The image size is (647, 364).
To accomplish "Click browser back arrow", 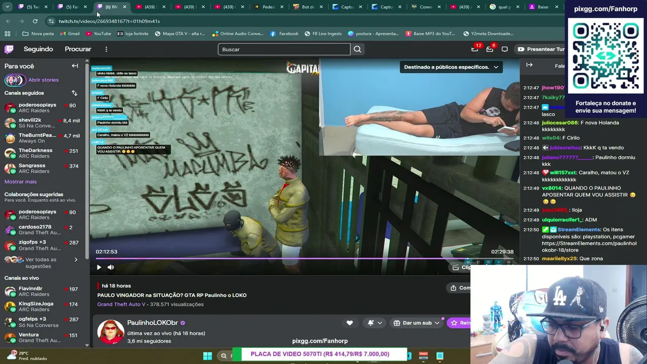I will (x=8, y=21).
